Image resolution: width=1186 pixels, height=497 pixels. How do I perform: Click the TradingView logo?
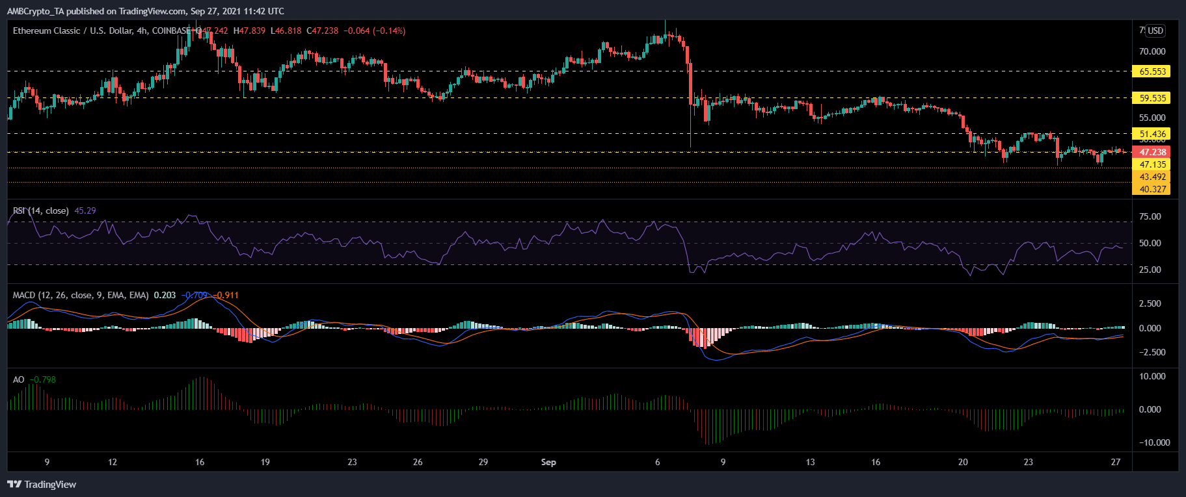click(42, 485)
